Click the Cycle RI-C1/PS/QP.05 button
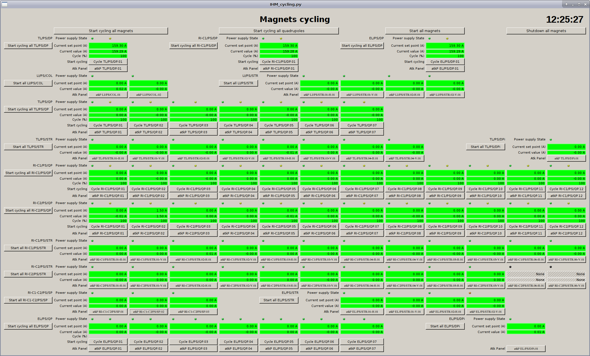This screenshot has height=356, width=590. coord(278,189)
